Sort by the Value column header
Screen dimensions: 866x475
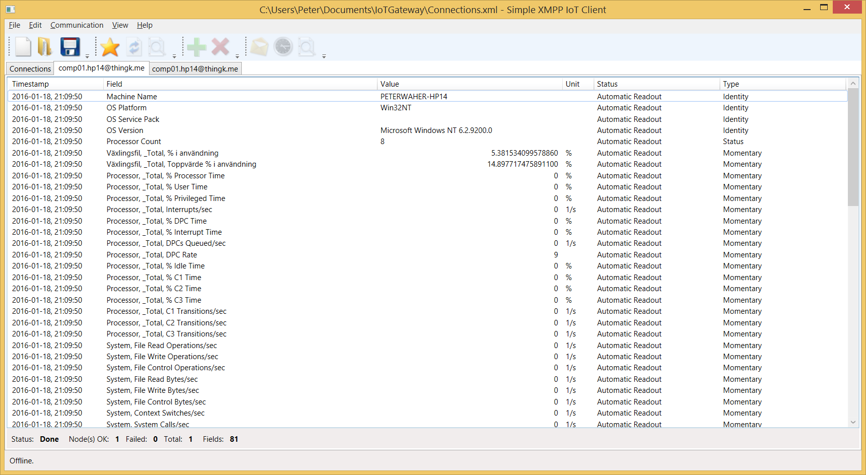point(470,84)
